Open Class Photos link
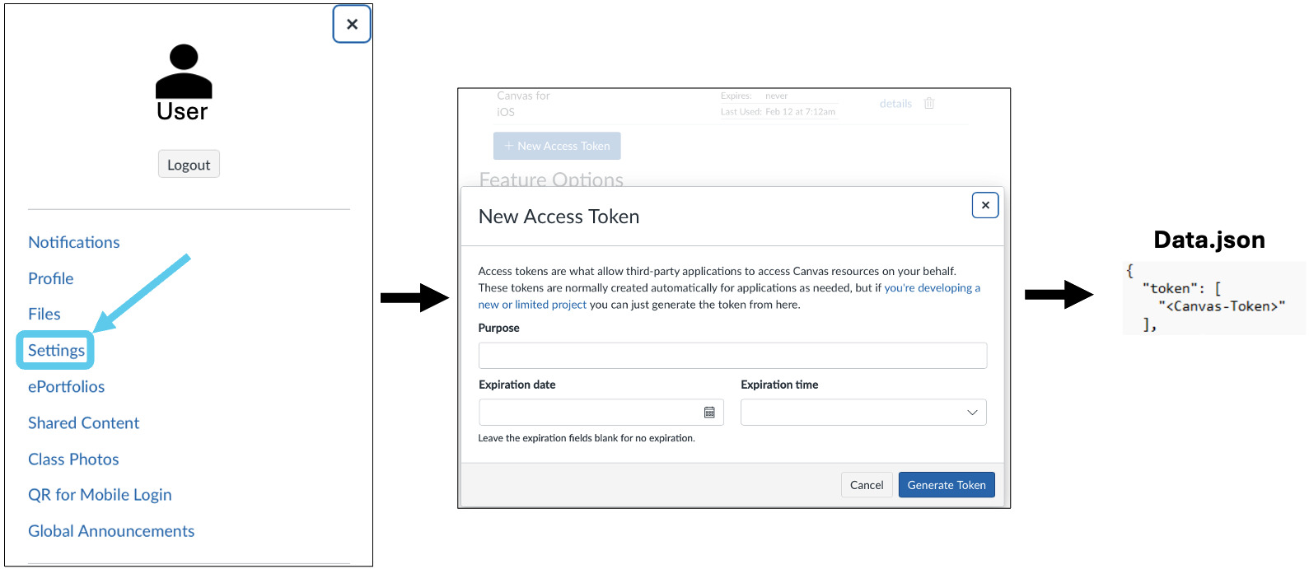Screen dimensions: 1309x569 click(73, 459)
